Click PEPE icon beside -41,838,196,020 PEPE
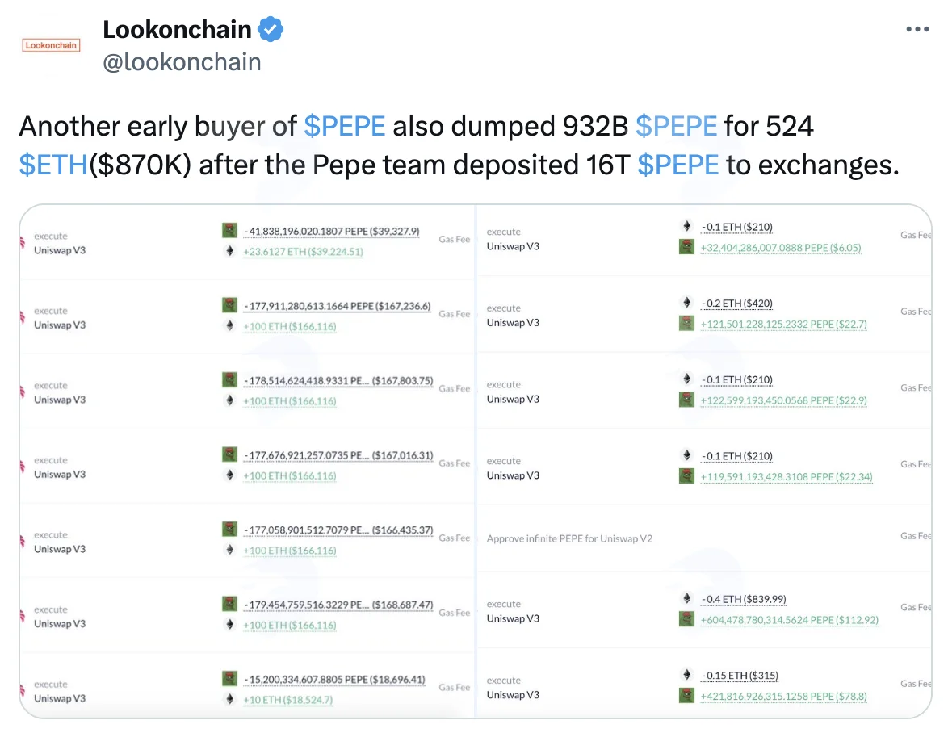Viewport: 948px width, 733px height. [230, 230]
